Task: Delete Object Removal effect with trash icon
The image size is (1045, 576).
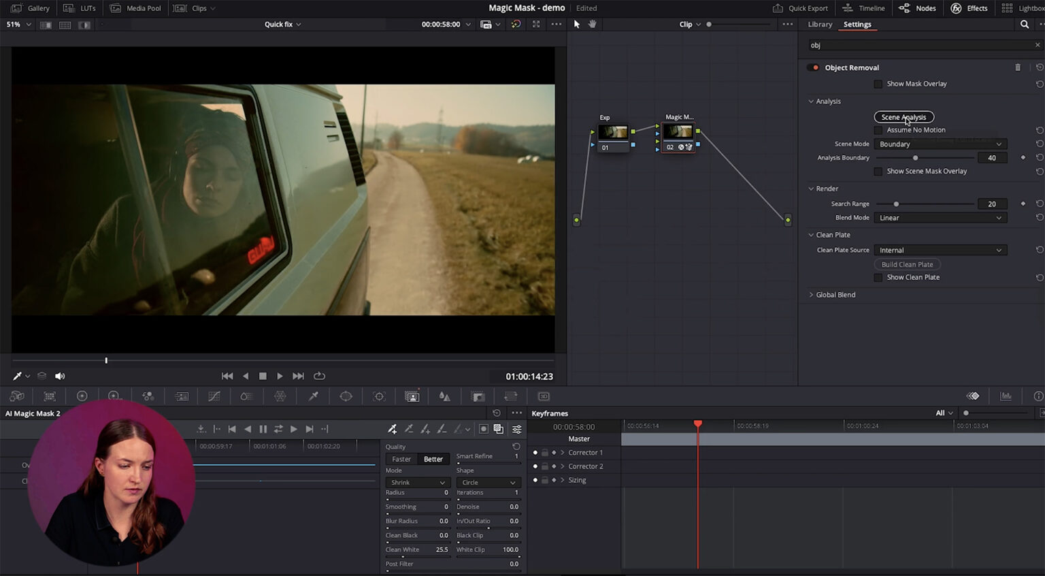Action: pos(1018,67)
